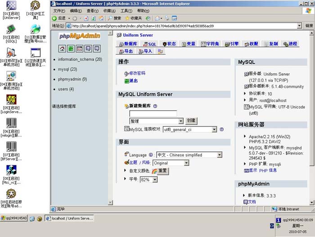Screen dimensions: 315x237
Task: Open the 显示 PHP 信息 link
Action: (x=263, y=170)
